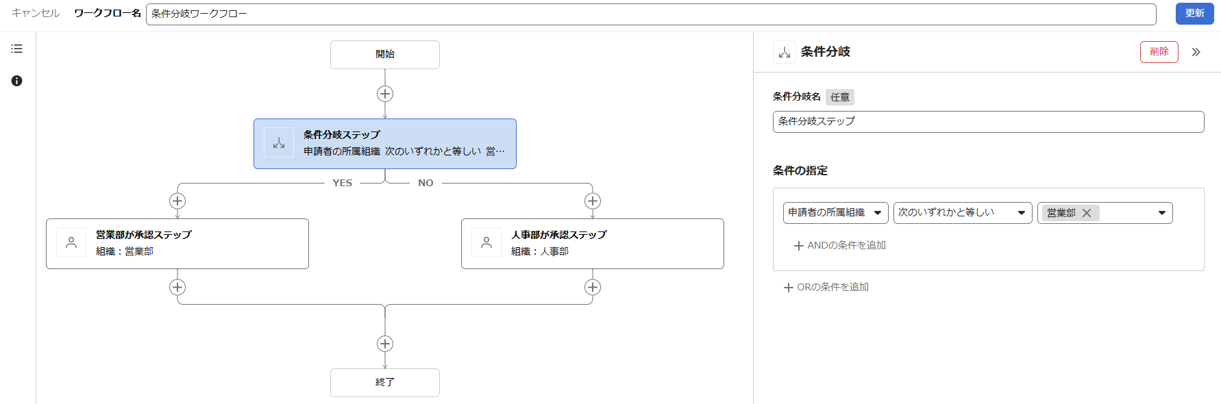Viewport: 1221px width, 404px height.
Task: Collapse the side panel with double chevron
Action: pyautogui.click(x=1196, y=52)
